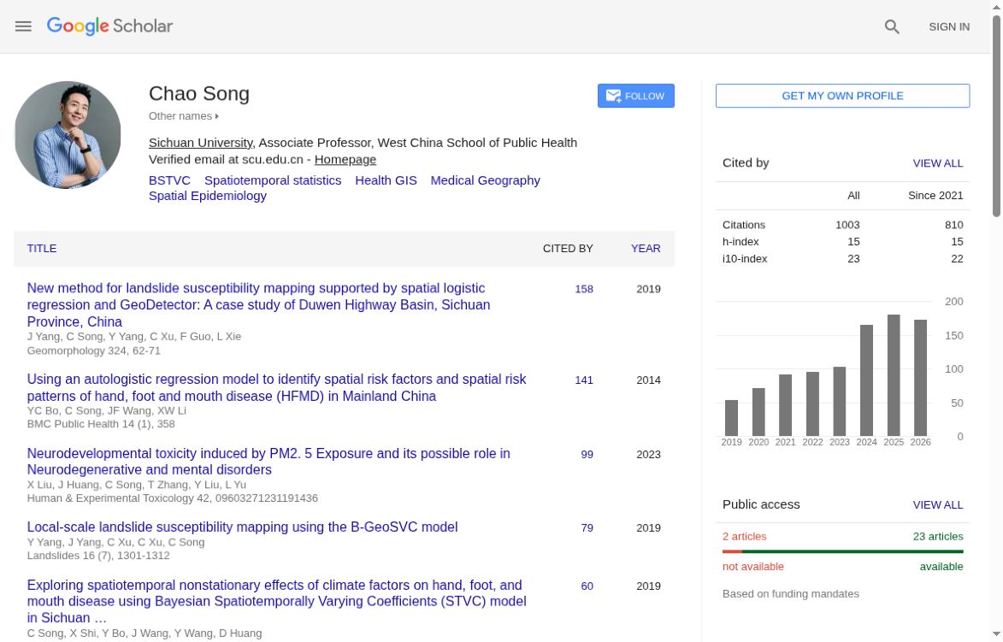Image resolution: width=1003 pixels, height=642 pixels.
Task: Click GET MY OWN PROFILE button
Action: click(842, 96)
